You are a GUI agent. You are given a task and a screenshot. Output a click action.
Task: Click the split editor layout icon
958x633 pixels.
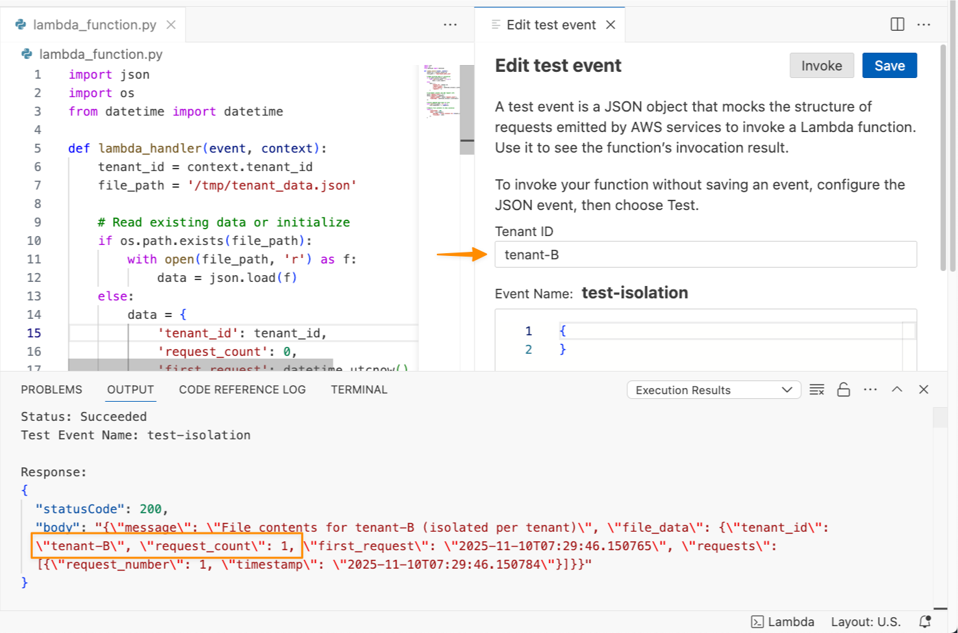pos(897,25)
